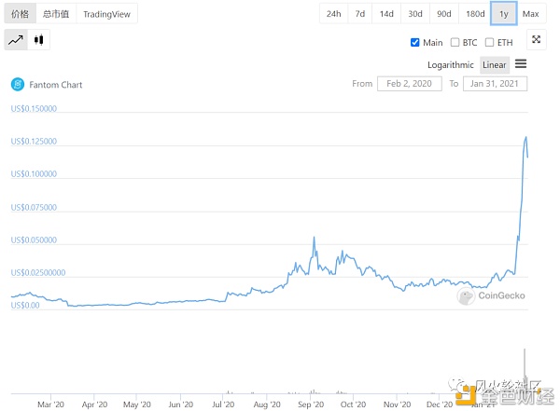Click the Fantom coin logo icon
560x411 pixels.
coord(18,85)
